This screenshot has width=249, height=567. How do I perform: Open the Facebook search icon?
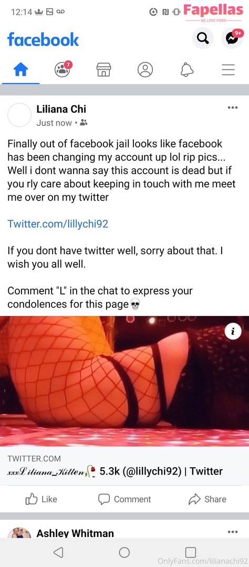(x=203, y=38)
